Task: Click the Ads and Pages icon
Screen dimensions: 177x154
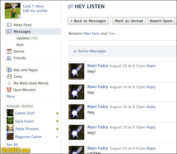Action: 9,70
